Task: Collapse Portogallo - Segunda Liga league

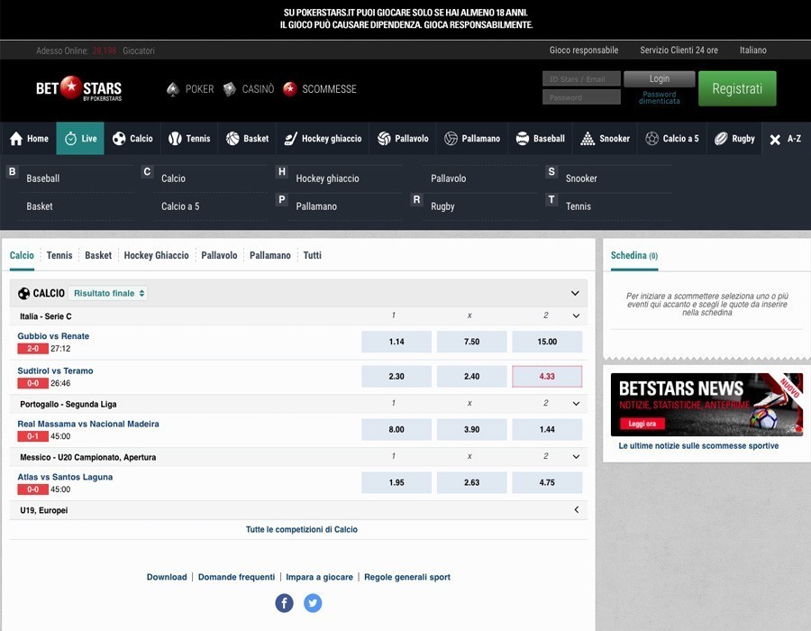Action: [x=576, y=404]
